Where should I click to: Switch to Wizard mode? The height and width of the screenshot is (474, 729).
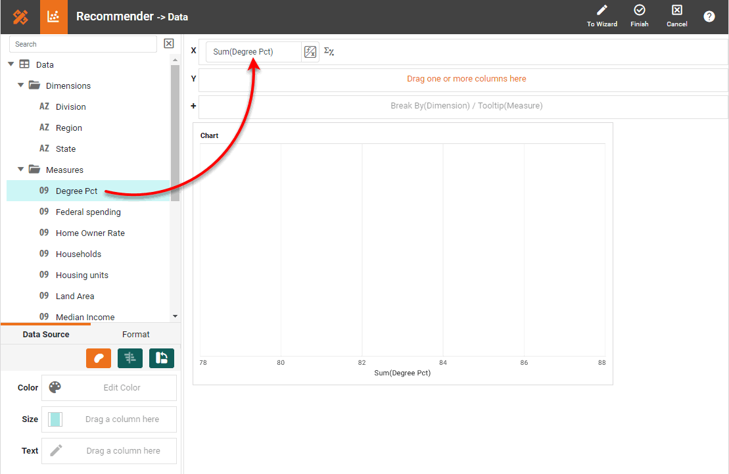click(601, 16)
